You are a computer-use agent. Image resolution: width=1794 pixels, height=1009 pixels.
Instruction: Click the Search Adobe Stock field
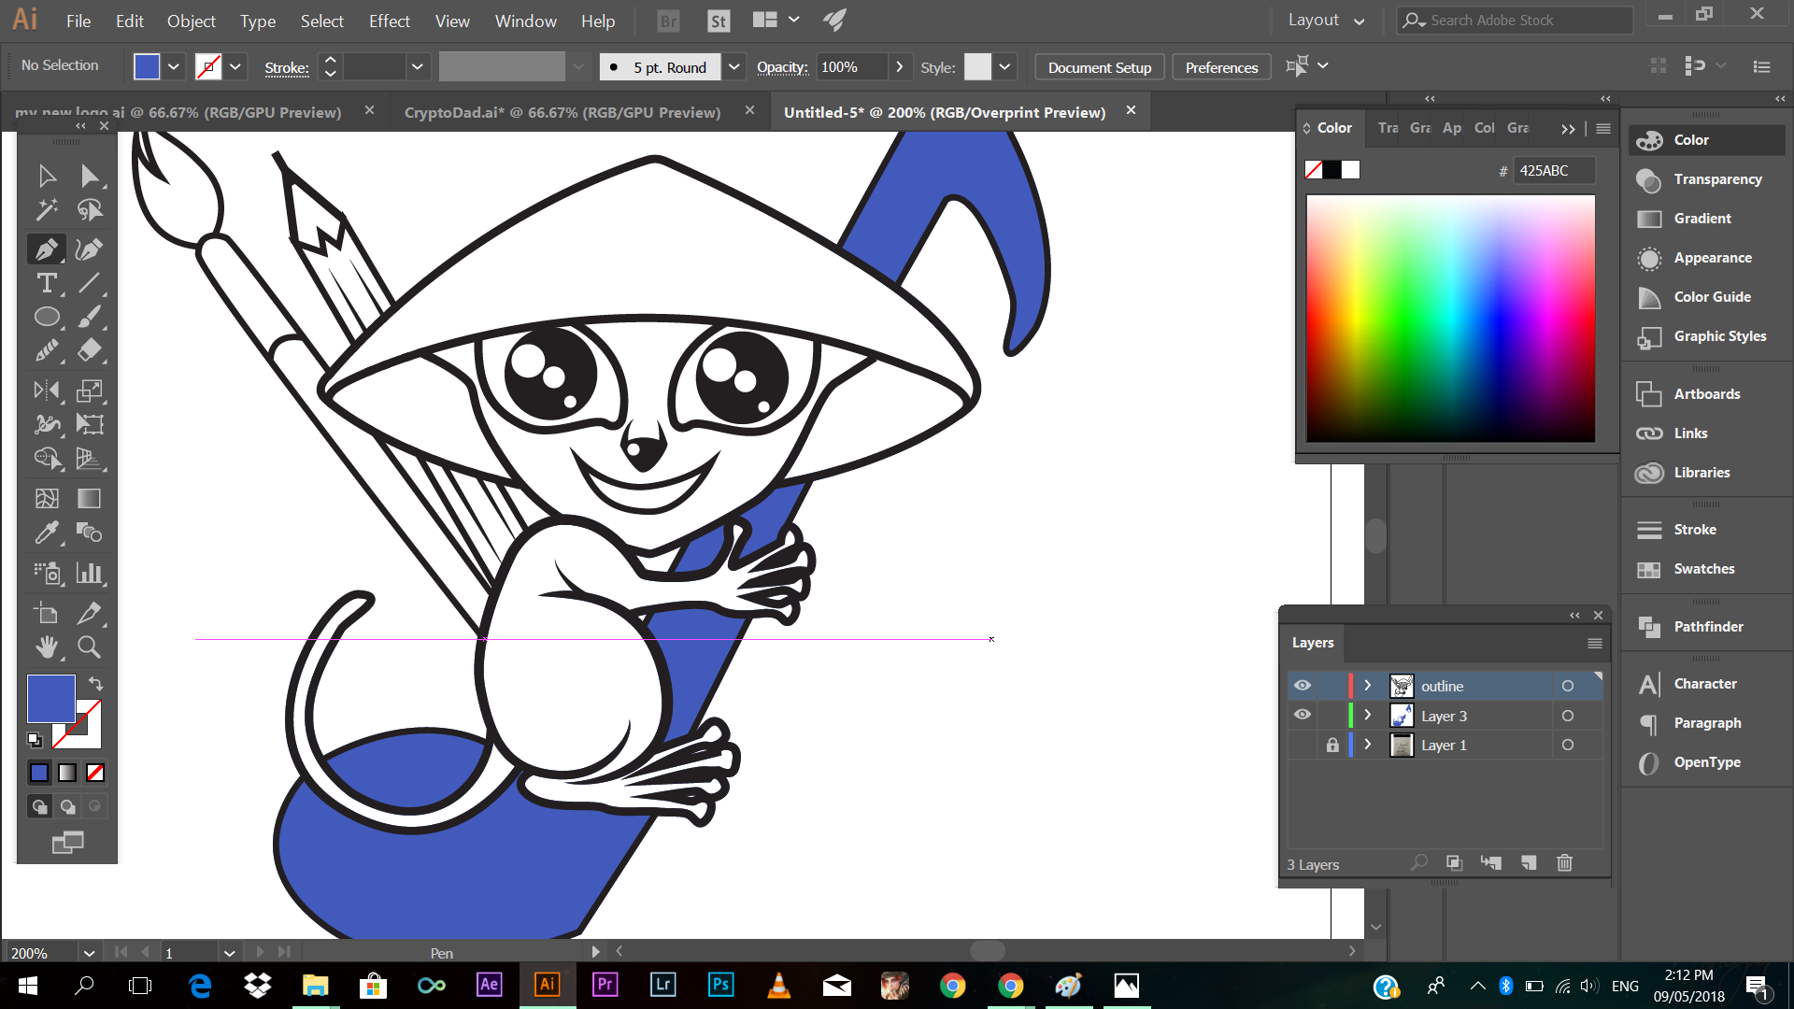[1514, 20]
